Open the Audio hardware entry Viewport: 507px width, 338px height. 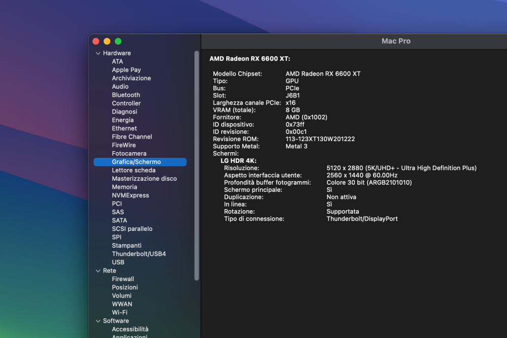coord(120,86)
